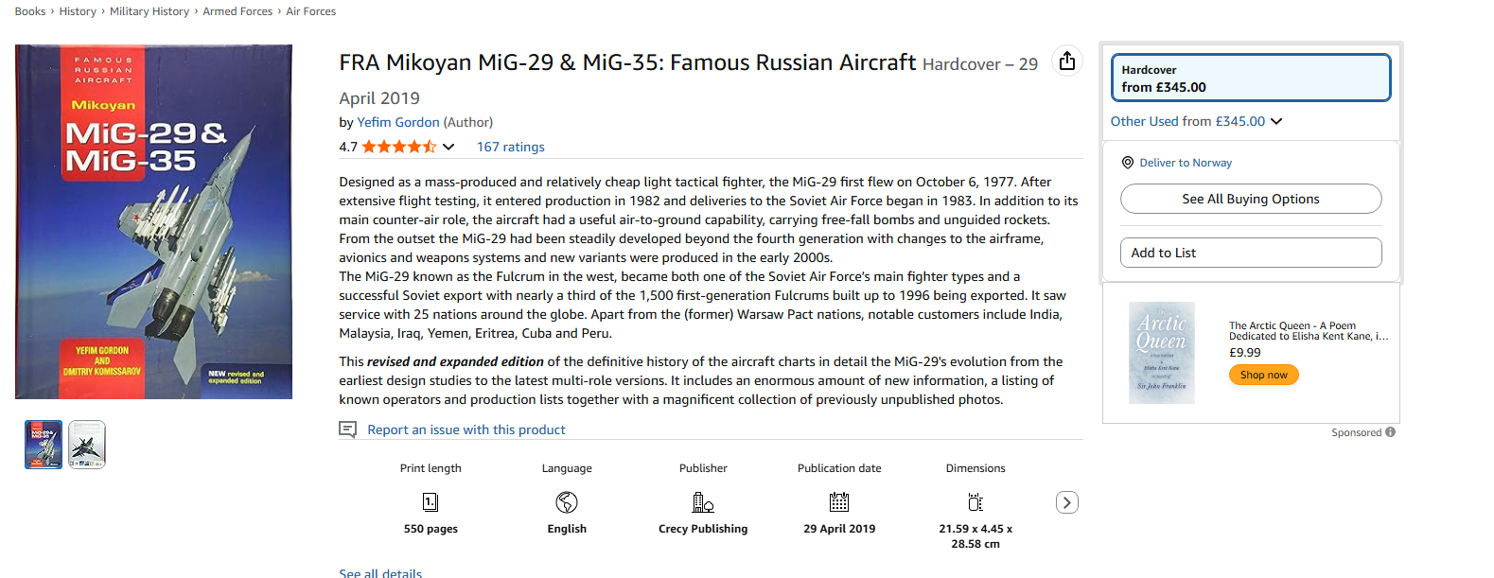Open the Military History breadcrumb
The image size is (1494, 578).
(149, 11)
